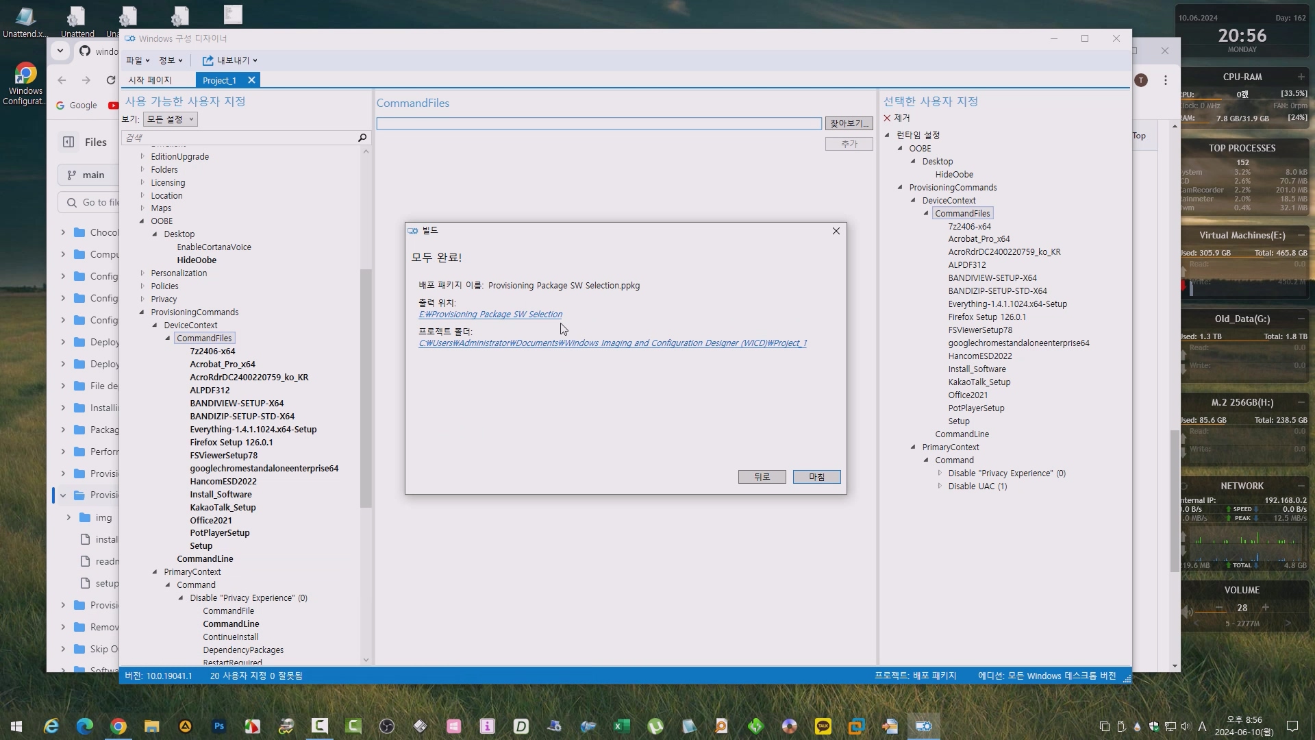Switch to the Start Page (시작 페이지) tab
Viewport: 1315px width, 740px height.
click(x=150, y=80)
